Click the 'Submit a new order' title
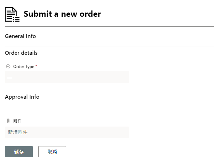 (62, 14)
